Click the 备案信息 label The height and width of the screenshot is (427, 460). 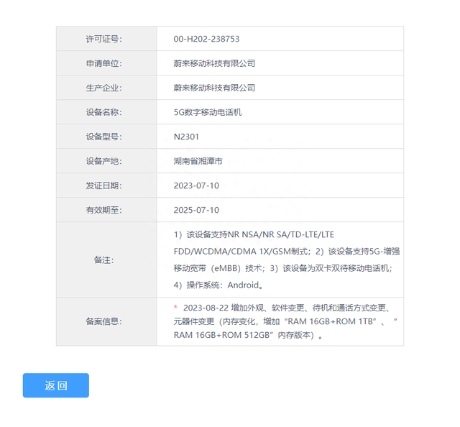tap(103, 321)
